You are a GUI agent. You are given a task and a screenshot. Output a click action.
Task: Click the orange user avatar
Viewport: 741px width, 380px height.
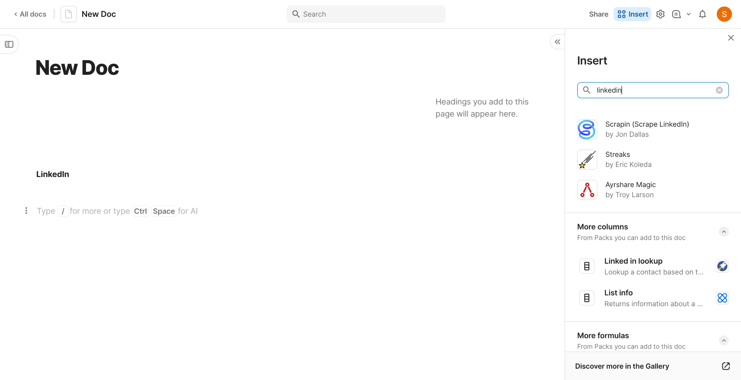pos(724,14)
